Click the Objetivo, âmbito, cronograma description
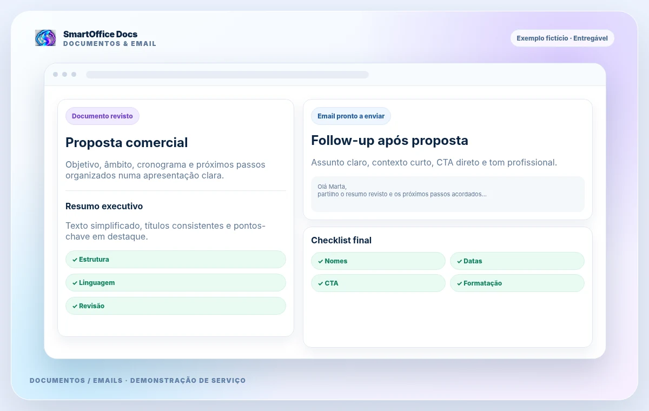Screen dimensions: 649x411 [165, 170]
